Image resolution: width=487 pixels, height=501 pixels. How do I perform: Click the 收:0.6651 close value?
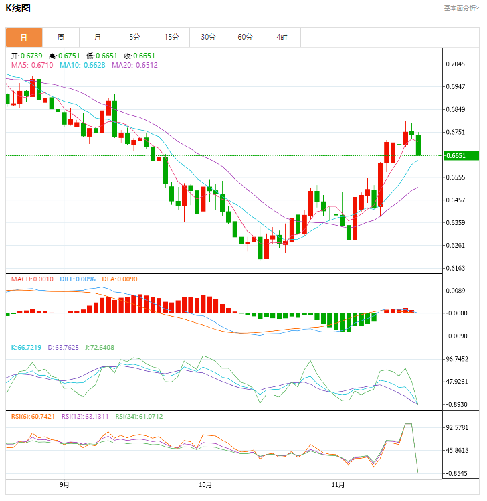click(x=139, y=56)
